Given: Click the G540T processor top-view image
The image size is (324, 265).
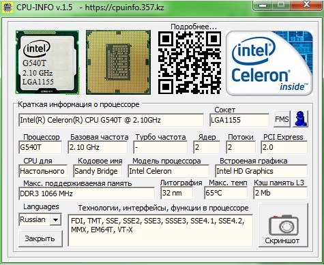Looking at the screenshot, I should pyautogui.click(x=47, y=62).
